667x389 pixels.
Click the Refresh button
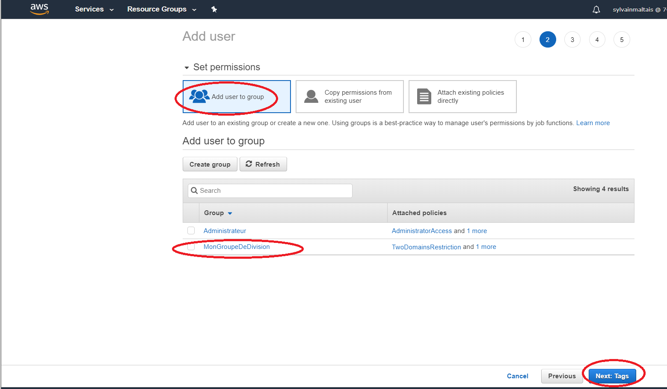click(x=263, y=165)
